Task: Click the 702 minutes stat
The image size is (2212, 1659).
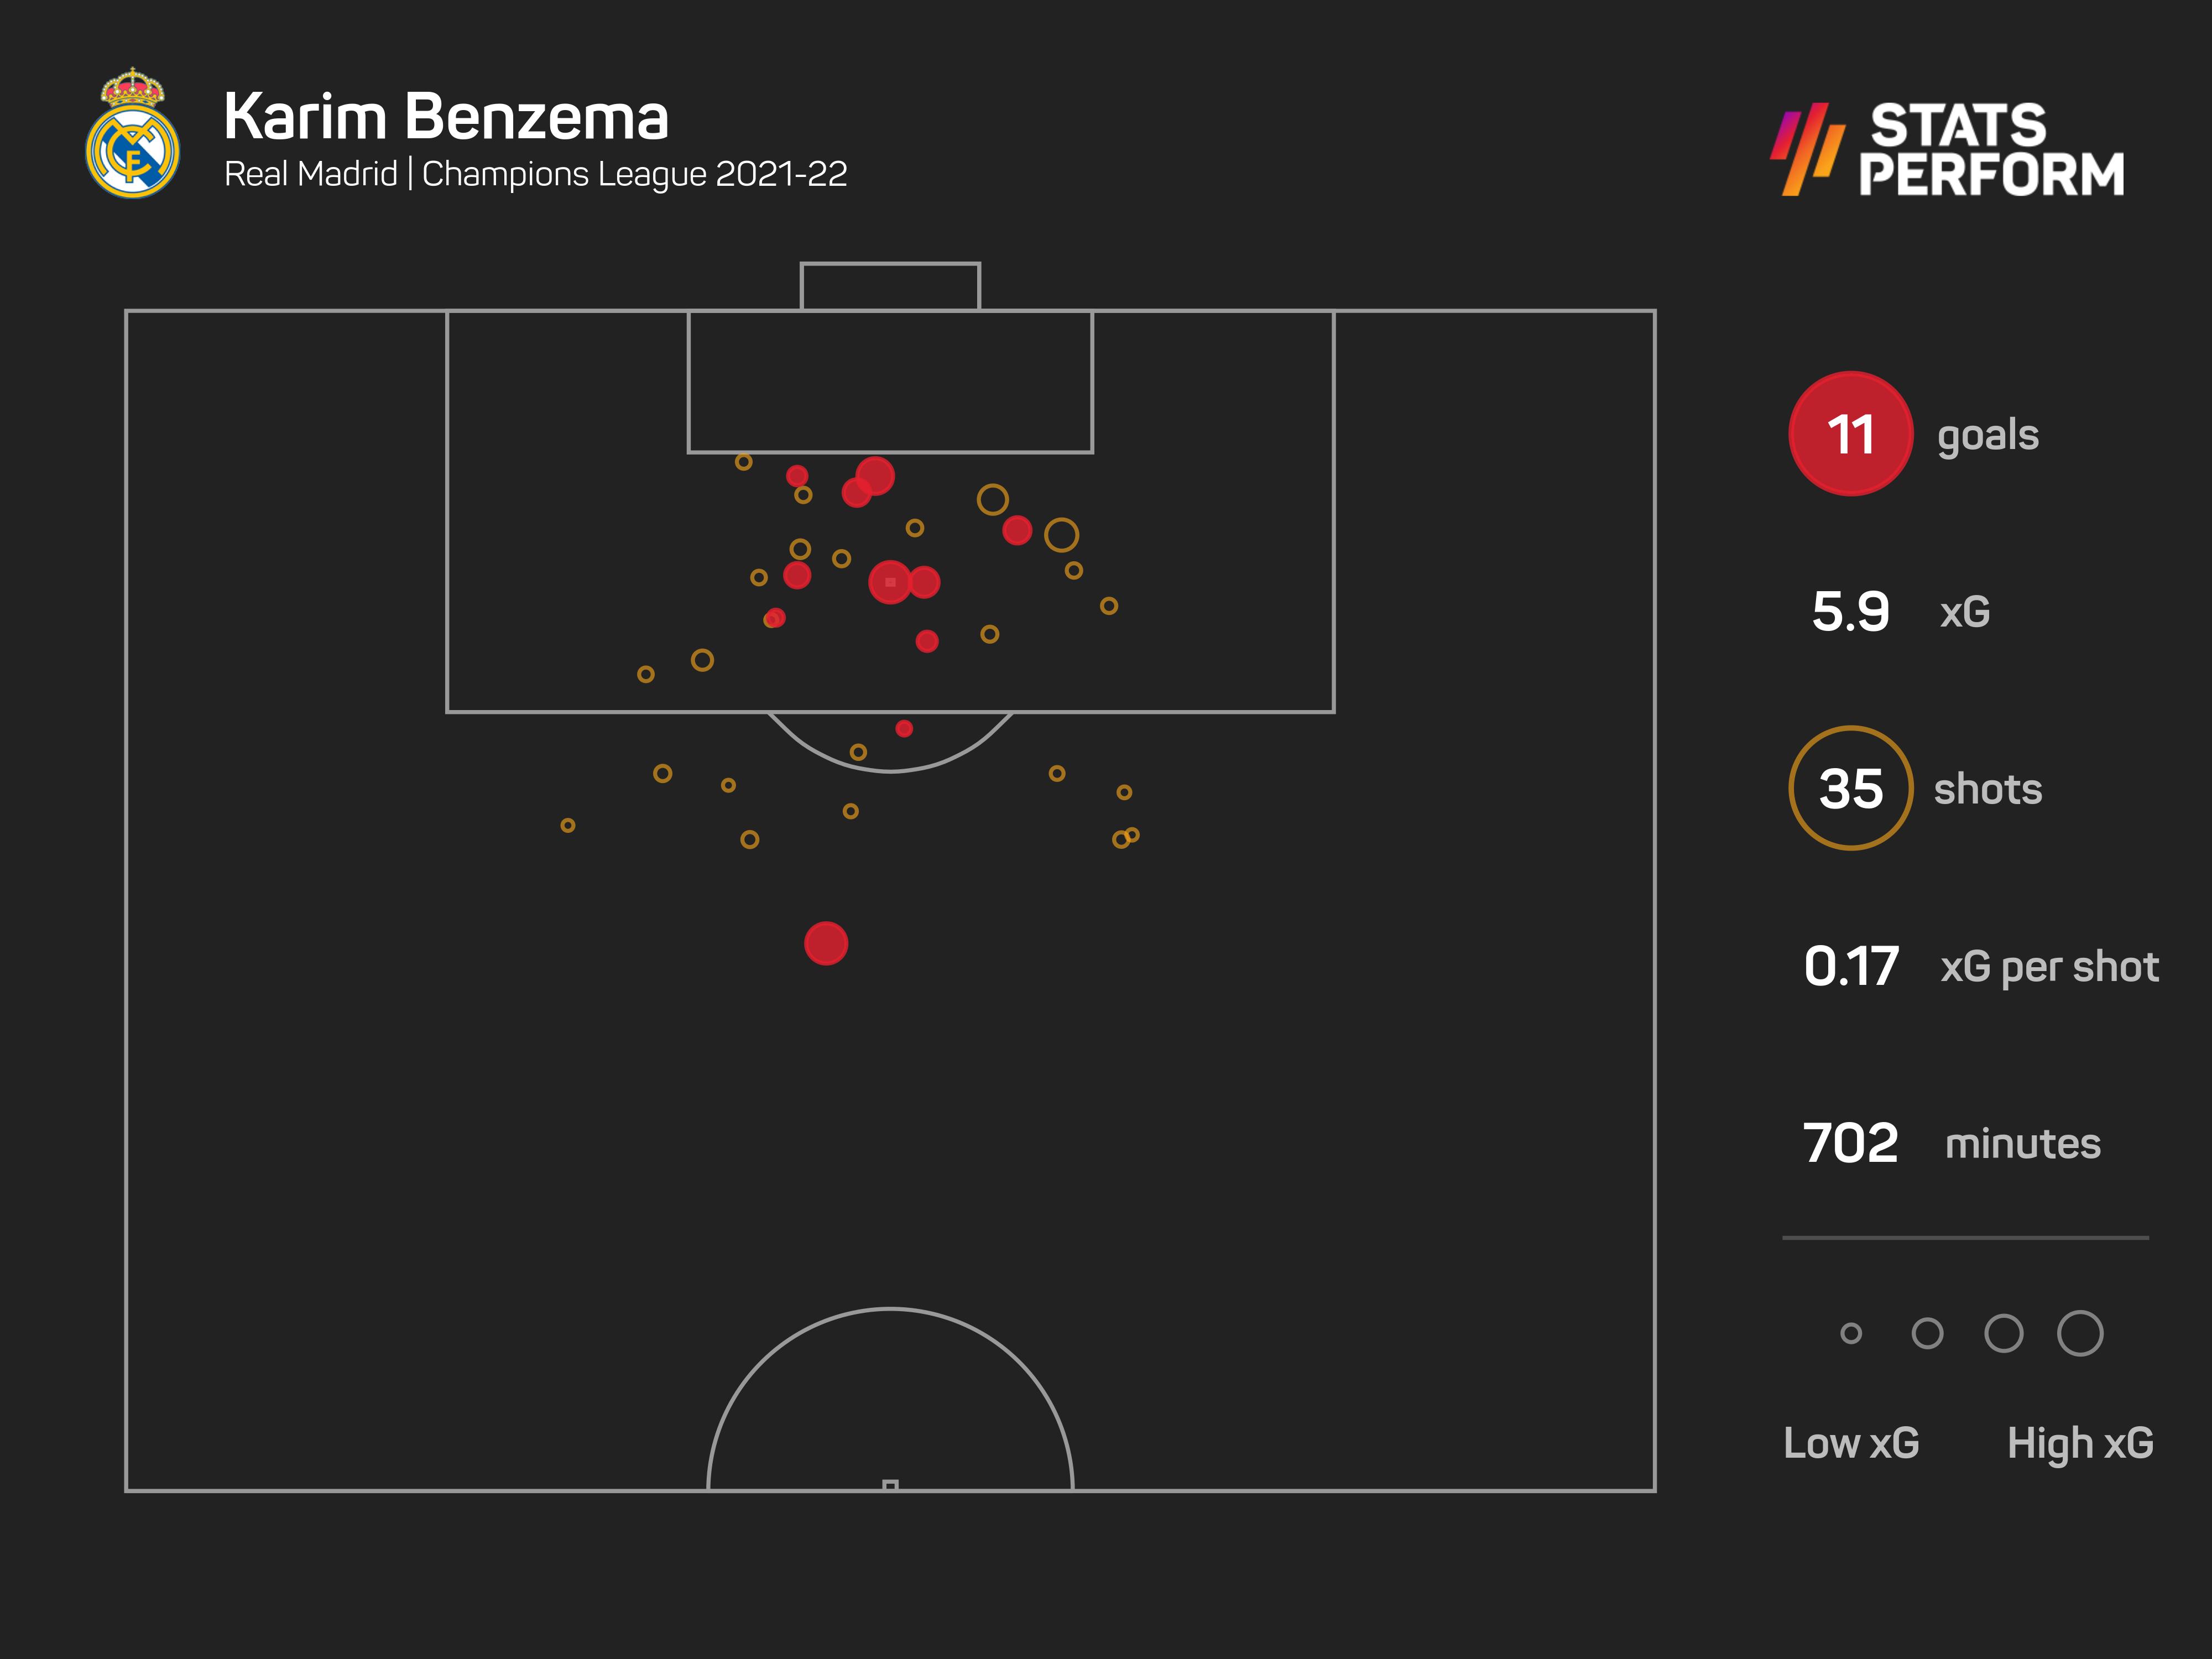Action: [1952, 1143]
